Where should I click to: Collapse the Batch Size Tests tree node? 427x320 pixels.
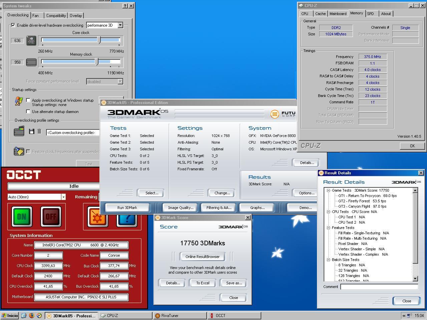click(x=328, y=260)
